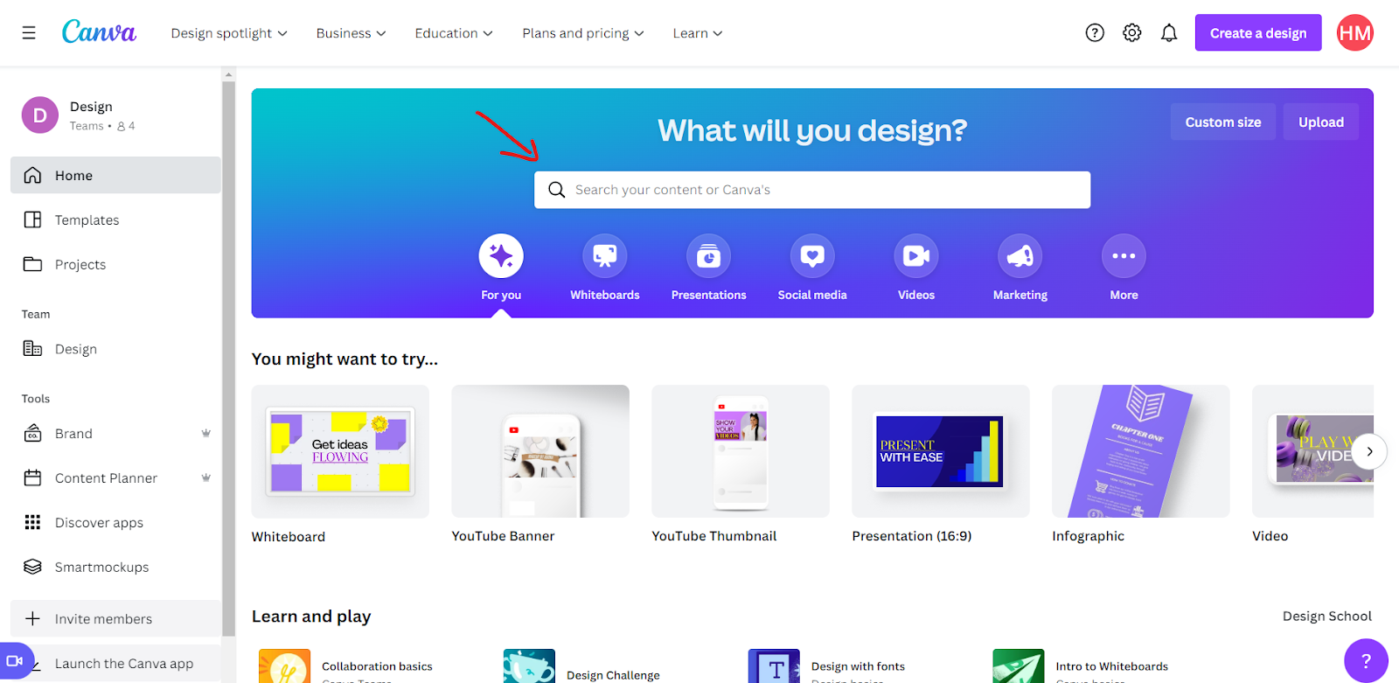1399x683 pixels.
Task: Expand the Plans and pricing menu
Action: [x=583, y=33]
